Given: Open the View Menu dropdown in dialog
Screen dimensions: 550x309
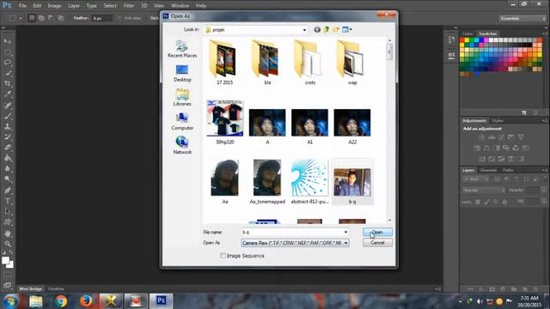Looking at the screenshot, I should pos(347,30).
